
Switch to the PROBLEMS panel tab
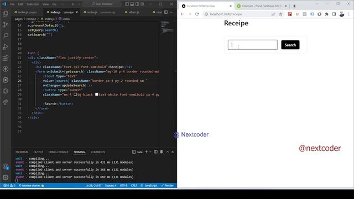tap(22, 152)
